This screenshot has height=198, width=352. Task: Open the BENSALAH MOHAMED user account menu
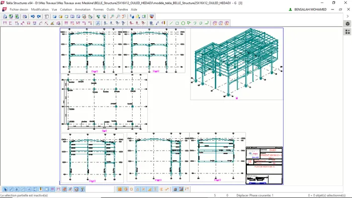[308, 10]
